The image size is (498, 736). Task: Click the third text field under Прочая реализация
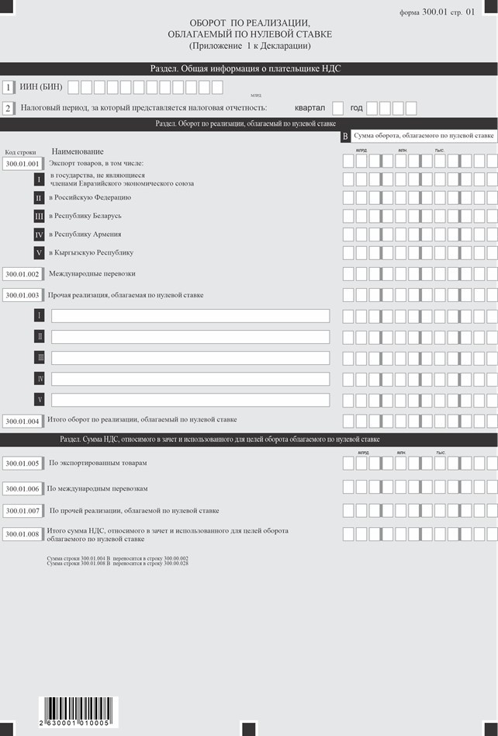click(190, 358)
